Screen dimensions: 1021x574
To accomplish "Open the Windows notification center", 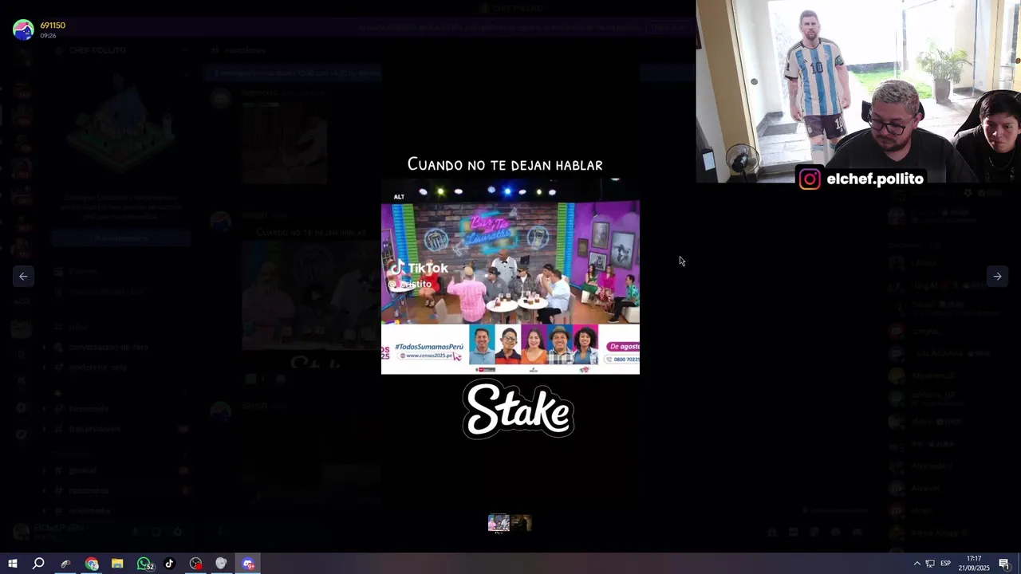I will [x=1004, y=564].
